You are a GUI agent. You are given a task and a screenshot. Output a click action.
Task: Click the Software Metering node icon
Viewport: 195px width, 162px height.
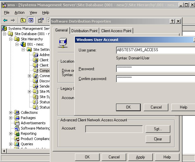click(17, 128)
